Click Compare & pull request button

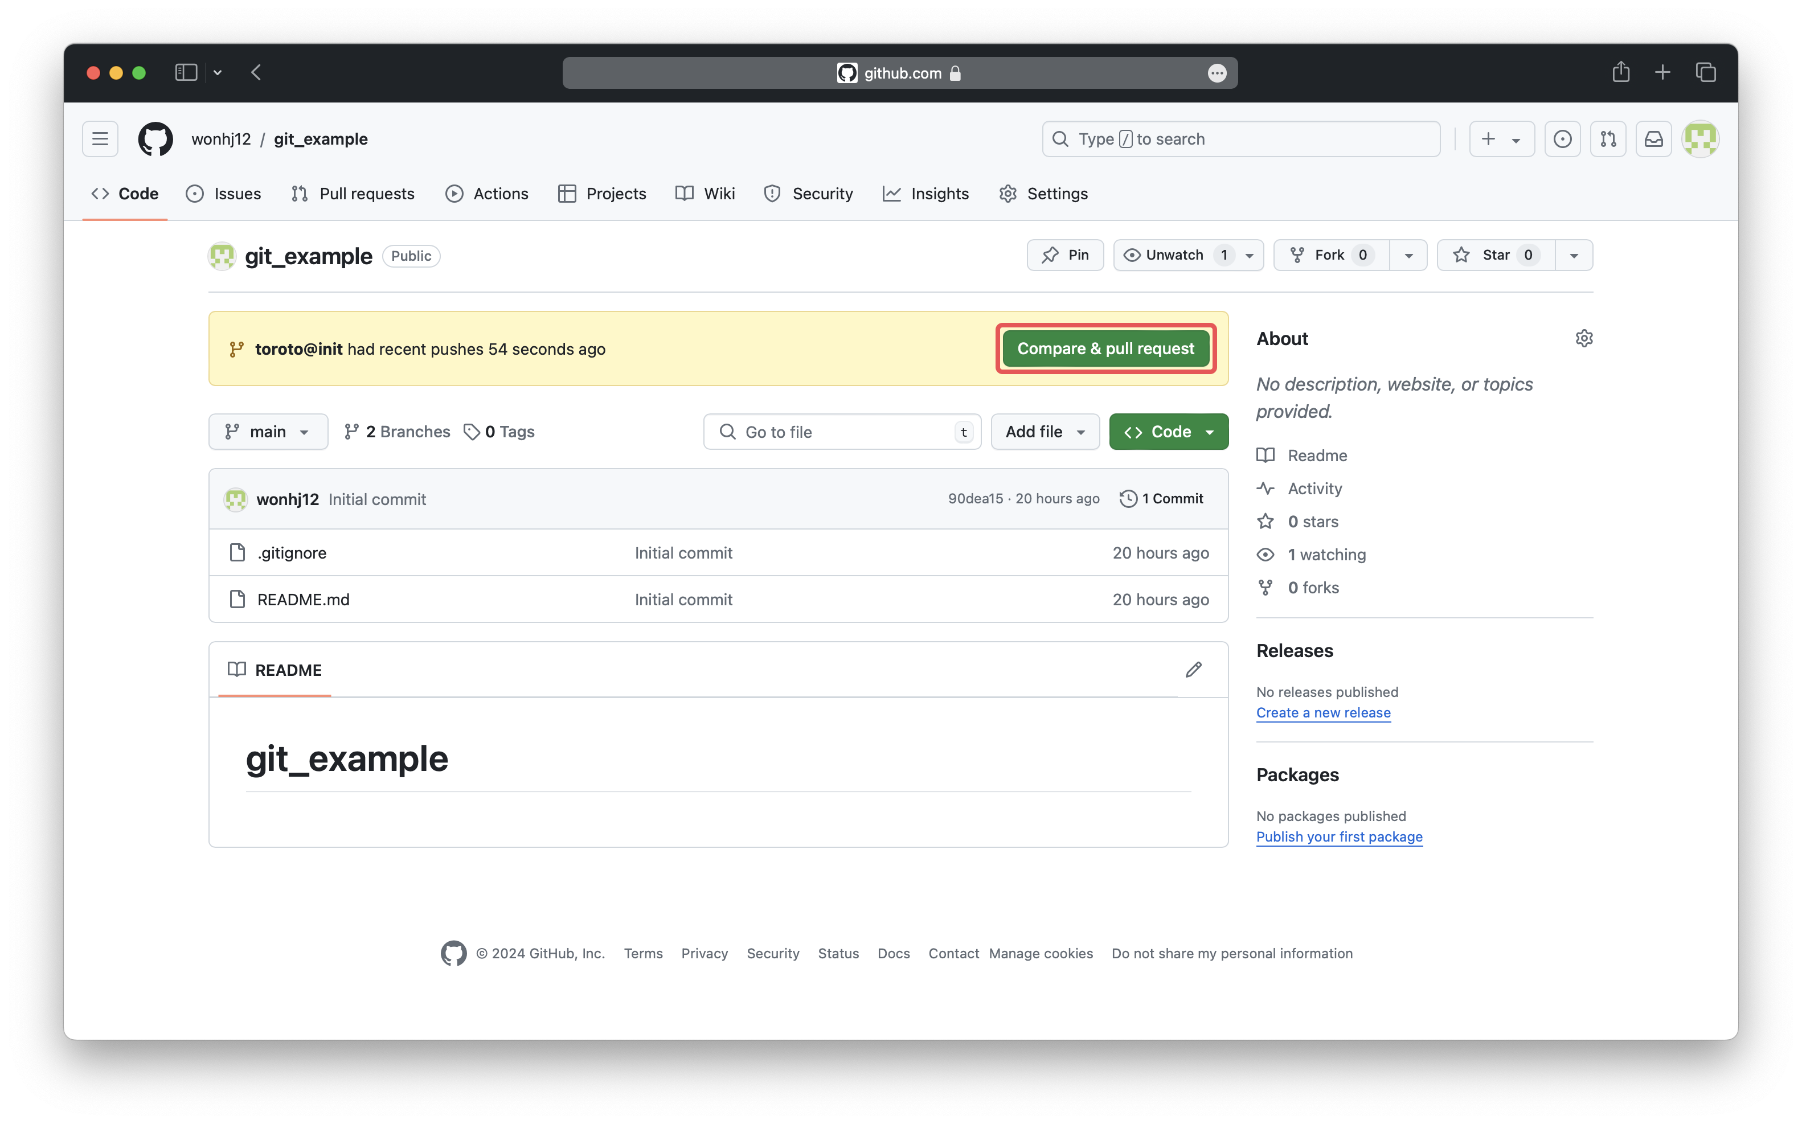[x=1105, y=348]
